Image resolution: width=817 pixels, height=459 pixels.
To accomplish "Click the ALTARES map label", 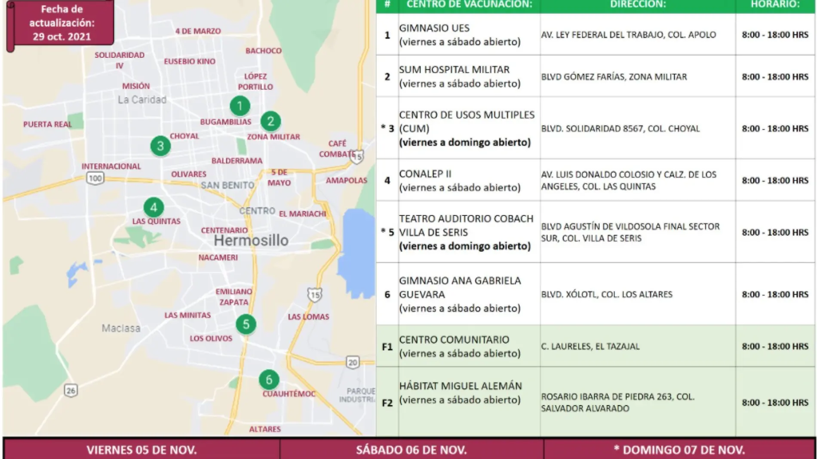I will coord(265,429).
